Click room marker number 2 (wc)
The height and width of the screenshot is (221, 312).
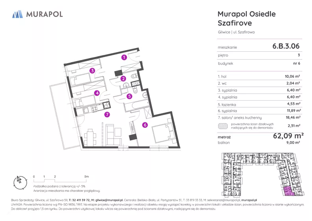[123, 79]
